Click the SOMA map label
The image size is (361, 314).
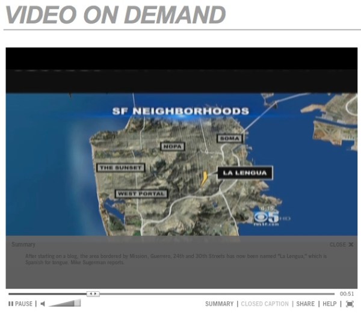pyautogui.click(x=230, y=138)
